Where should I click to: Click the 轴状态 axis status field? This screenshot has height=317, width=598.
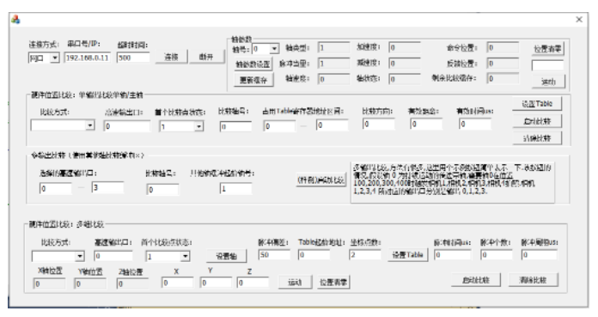tap(405, 79)
